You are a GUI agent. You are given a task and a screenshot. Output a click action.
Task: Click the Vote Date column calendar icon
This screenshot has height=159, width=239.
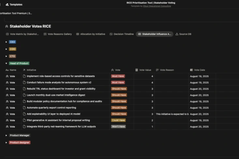coord(191,70)
